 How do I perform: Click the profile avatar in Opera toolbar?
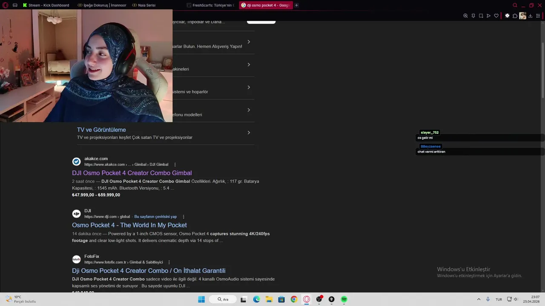pyautogui.click(x=522, y=16)
